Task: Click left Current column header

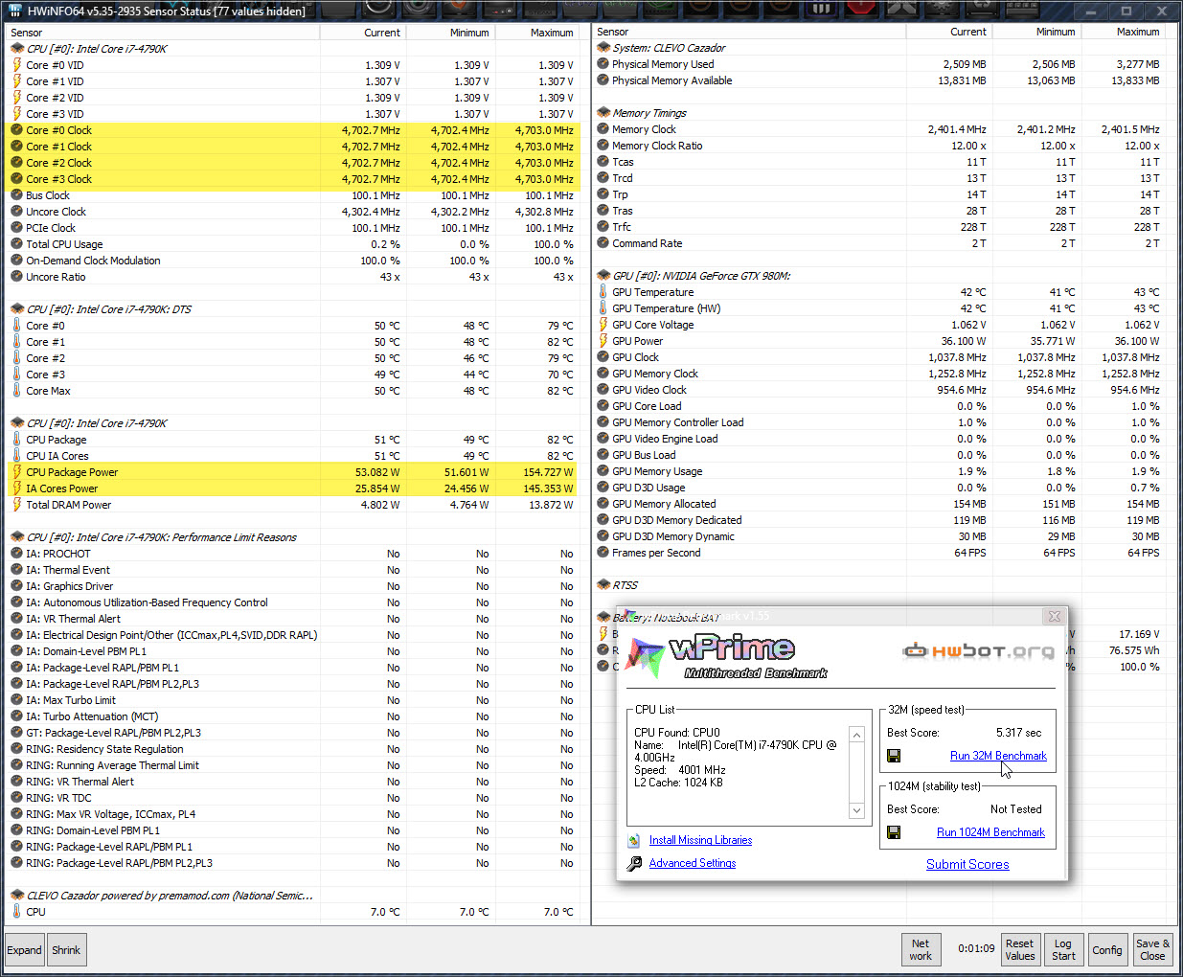Action: click(362, 33)
